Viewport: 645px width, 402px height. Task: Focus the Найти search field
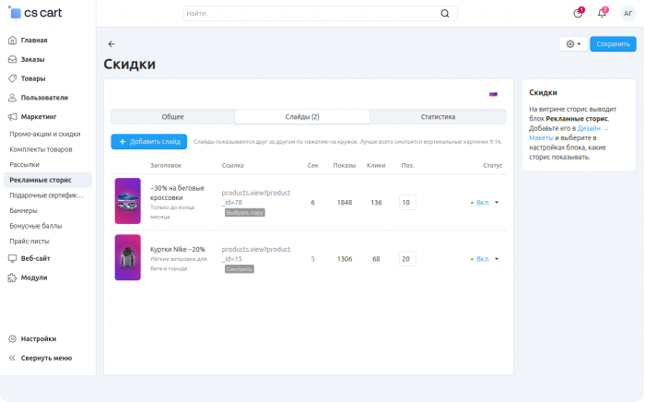pos(311,14)
